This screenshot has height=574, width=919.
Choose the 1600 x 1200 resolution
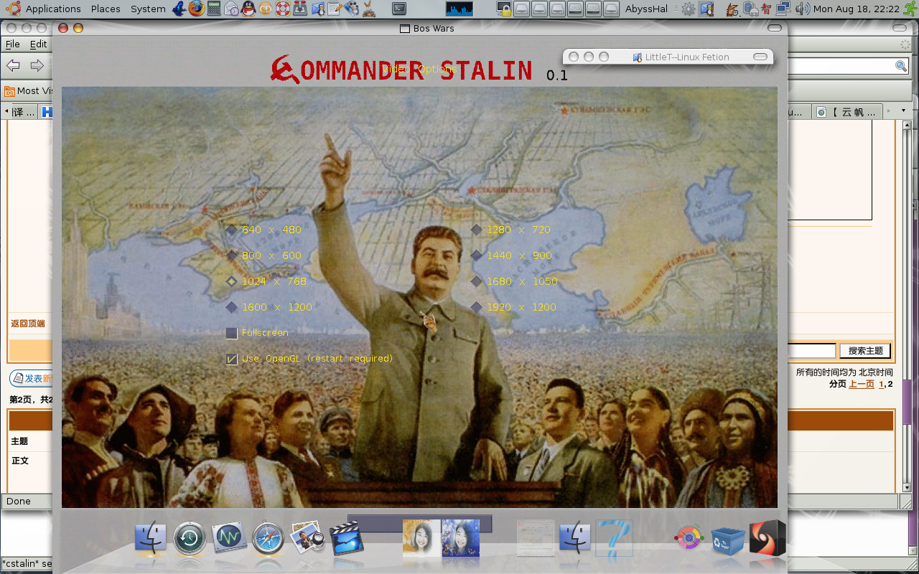coord(269,307)
